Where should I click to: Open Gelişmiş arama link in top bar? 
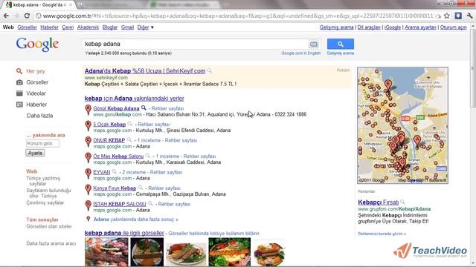336,27
